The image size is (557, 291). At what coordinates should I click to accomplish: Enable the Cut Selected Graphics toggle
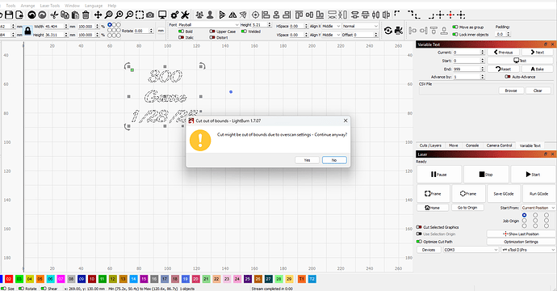pos(419,227)
